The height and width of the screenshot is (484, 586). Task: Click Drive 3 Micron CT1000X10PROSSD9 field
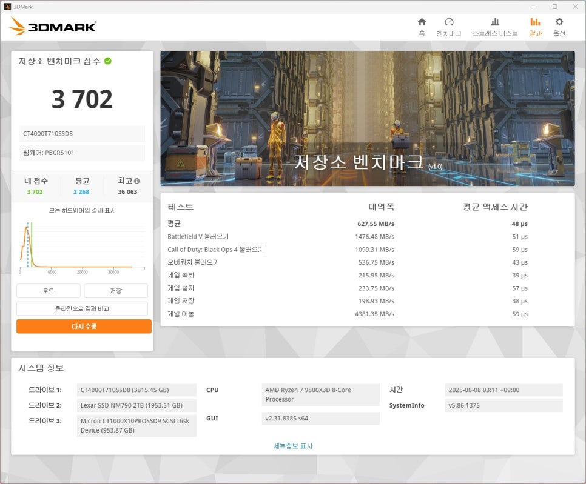tap(136, 425)
